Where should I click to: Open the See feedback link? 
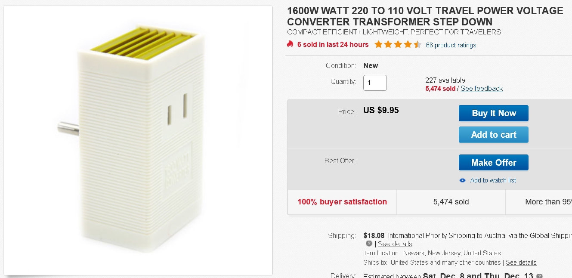pyautogui.click(x=482, y=89)
